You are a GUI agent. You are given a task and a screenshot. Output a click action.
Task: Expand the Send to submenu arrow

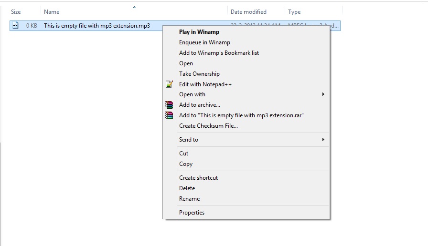click(x=323, y=140)
